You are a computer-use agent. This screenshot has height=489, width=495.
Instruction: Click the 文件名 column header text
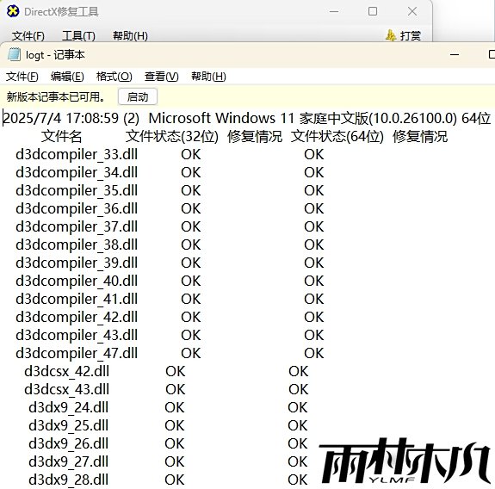62,137
